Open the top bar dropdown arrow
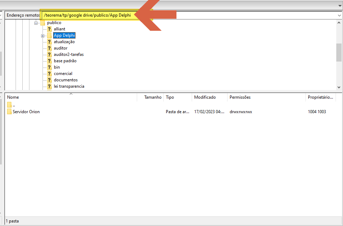The image size is (343, 226). click(x=340, y=6)
